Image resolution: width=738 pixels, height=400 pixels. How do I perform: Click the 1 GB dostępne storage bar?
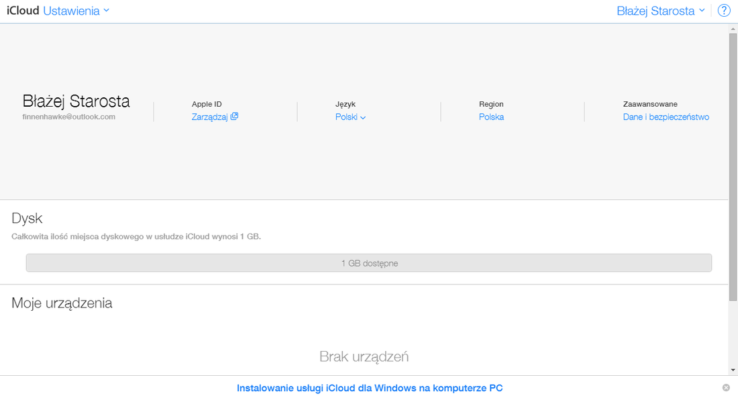point(369,263)
